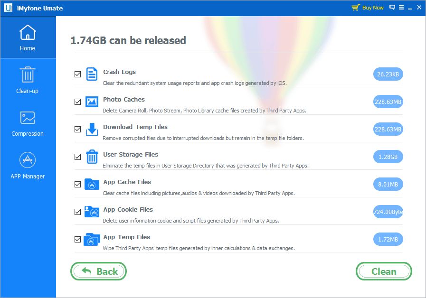Open the hamburger menu in title bar
This screenshot has height=298, width=426.
400,7
